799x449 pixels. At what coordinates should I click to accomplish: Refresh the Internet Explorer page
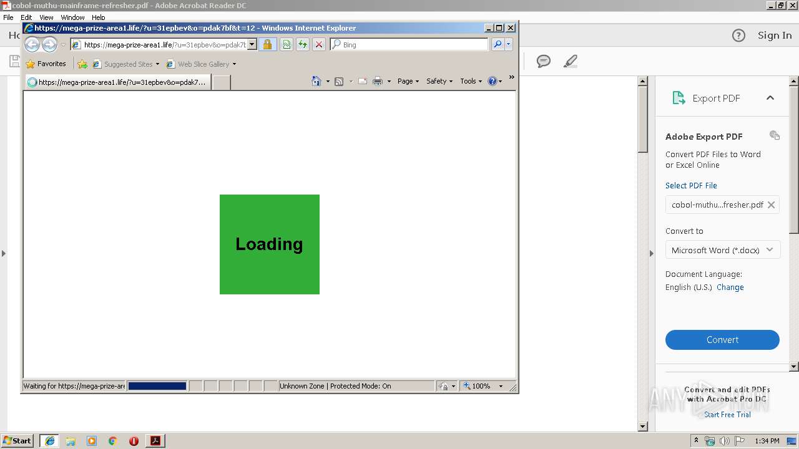[x=303, y=44]
